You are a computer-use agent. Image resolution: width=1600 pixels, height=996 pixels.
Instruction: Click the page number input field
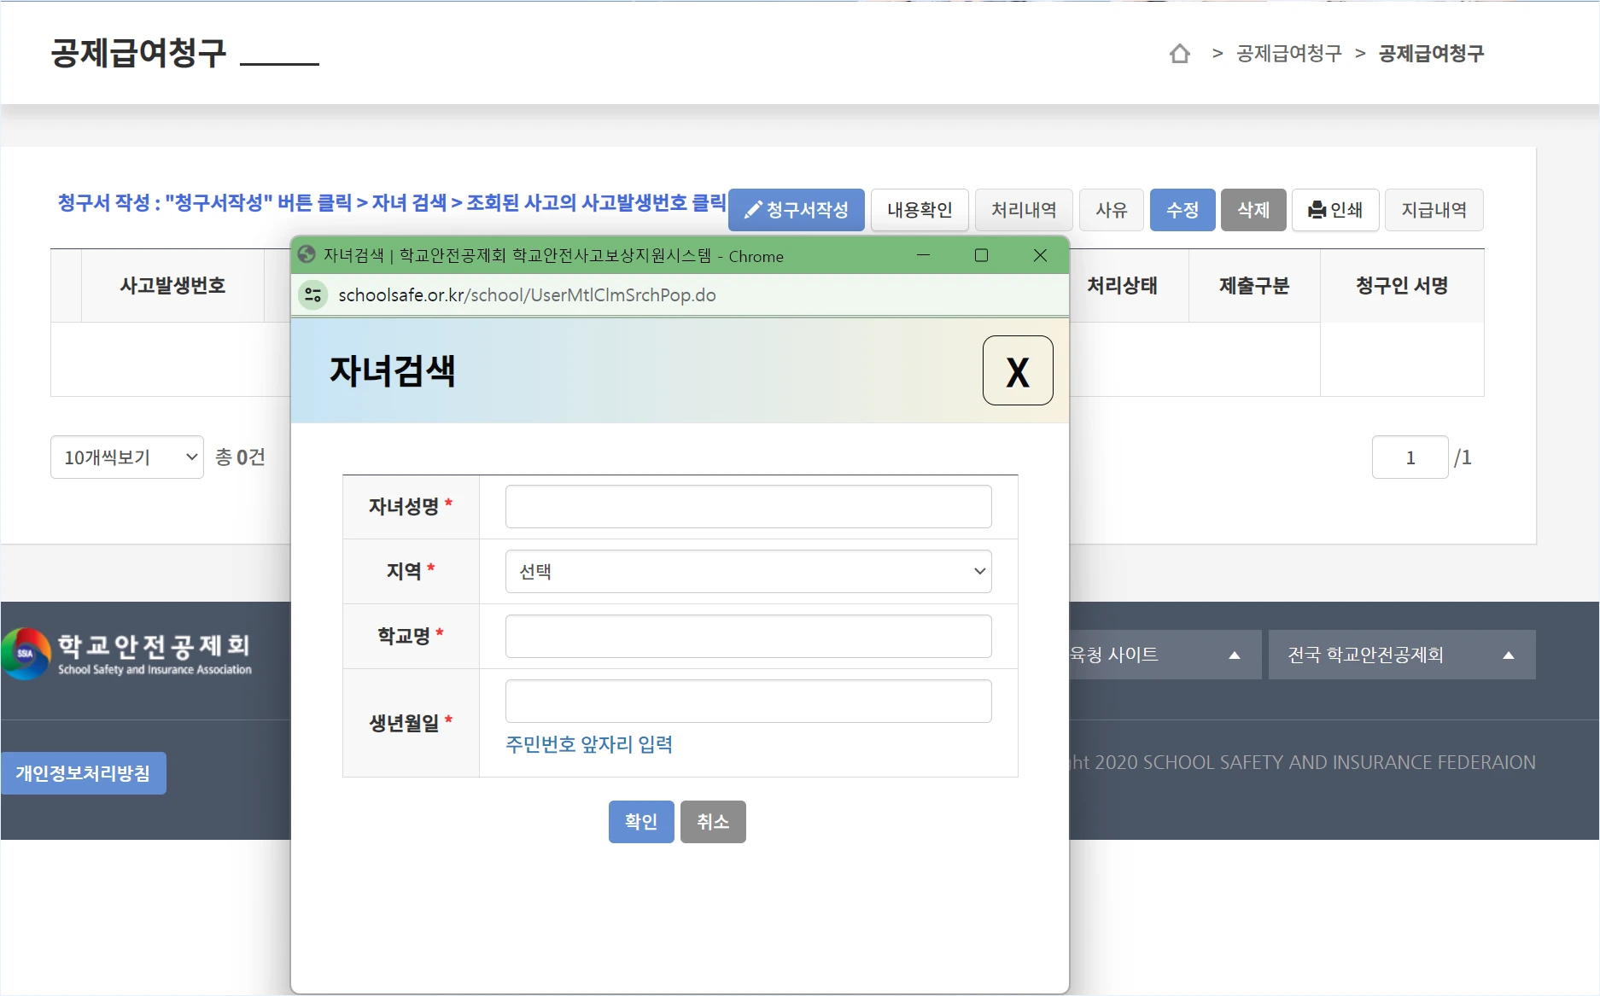click(1410, 457)
